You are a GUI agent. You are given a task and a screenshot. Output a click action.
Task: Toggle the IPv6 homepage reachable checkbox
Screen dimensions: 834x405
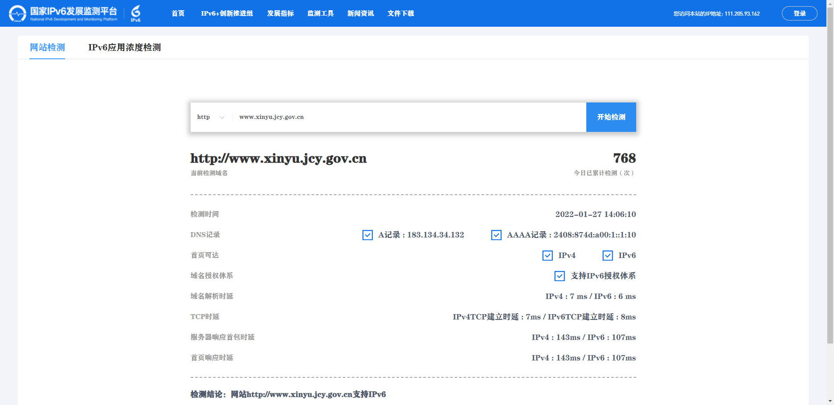[x=608, y=255]
